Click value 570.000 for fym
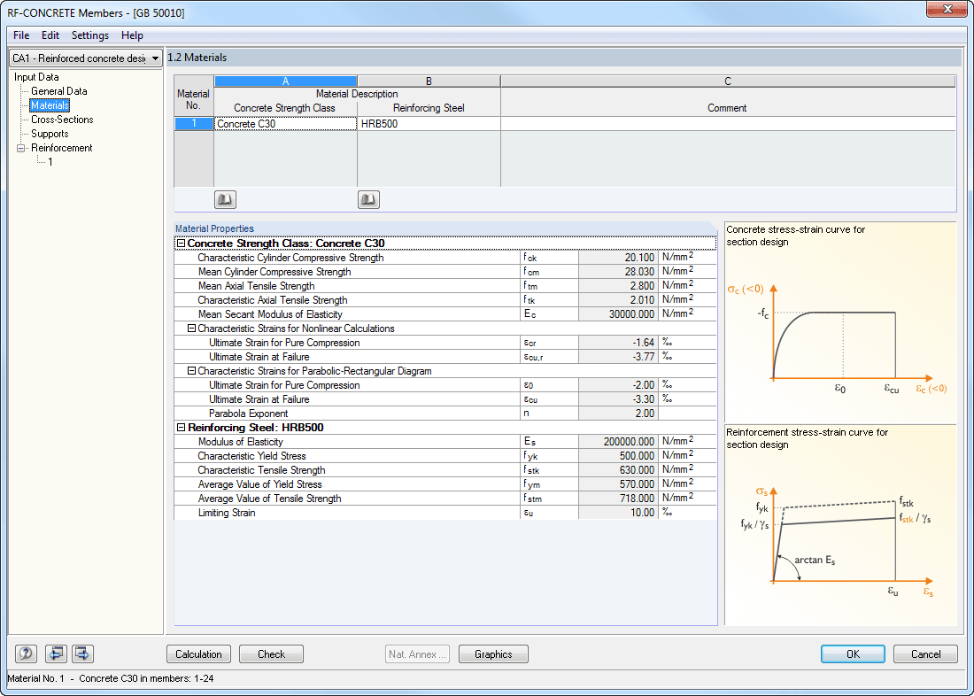The width and height of the screenshot is (974, 696). click(x=618, y=484)
